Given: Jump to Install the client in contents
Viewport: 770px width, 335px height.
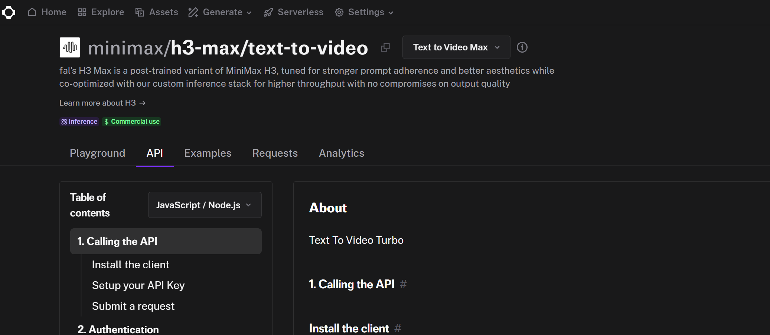Looking at the screenshot, I should tap(131, 265).
